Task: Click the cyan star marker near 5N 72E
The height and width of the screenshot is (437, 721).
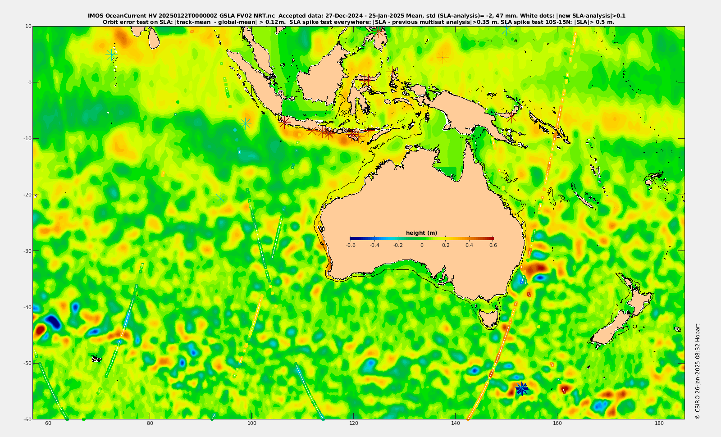Action: (x=111, y=54)
